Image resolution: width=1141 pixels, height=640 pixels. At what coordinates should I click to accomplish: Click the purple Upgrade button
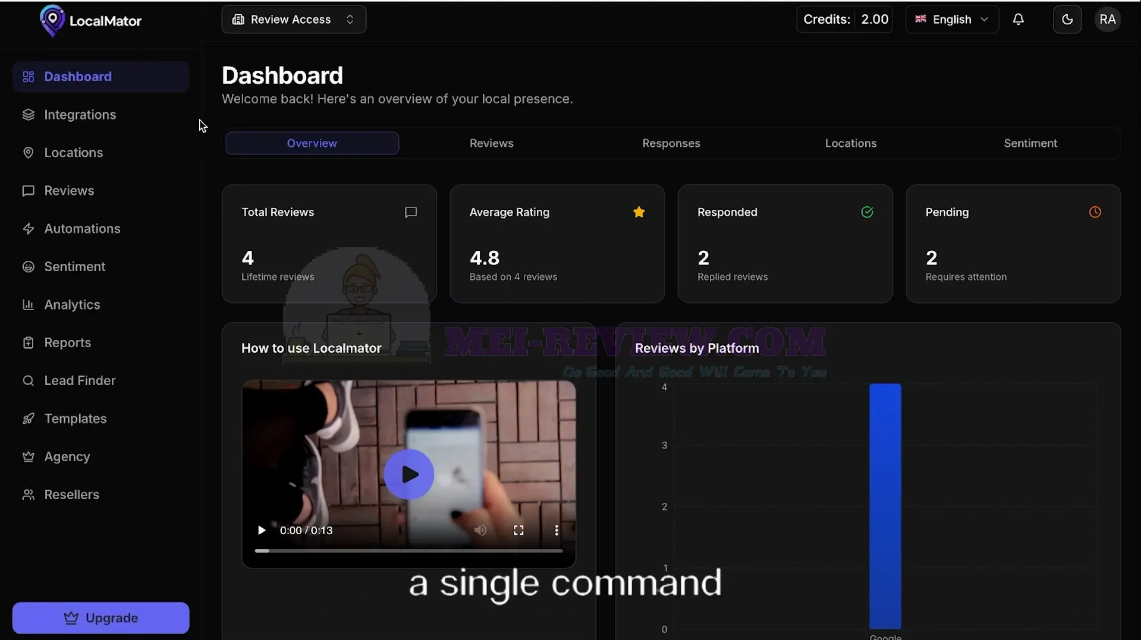(x=100, y=618)
